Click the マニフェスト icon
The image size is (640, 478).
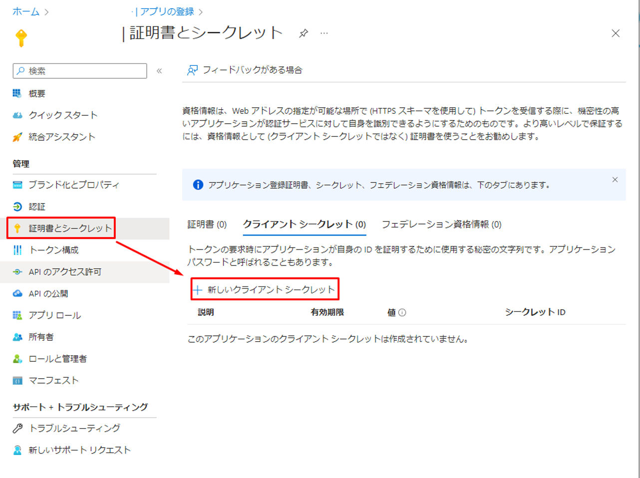point(17,381)
